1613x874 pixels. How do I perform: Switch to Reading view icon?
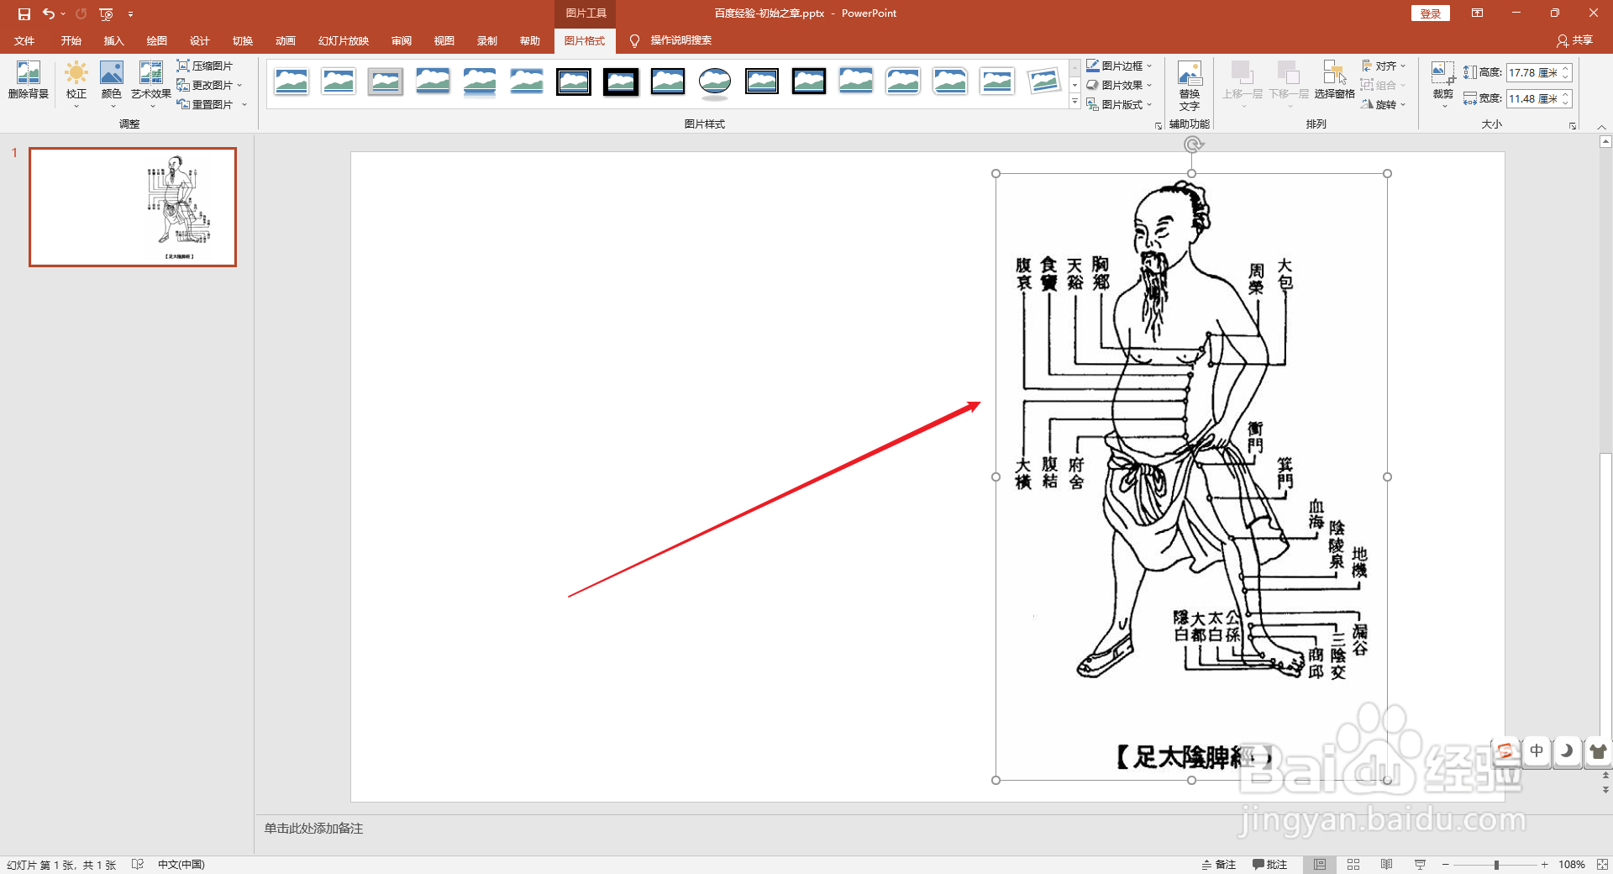point(1387,864)
